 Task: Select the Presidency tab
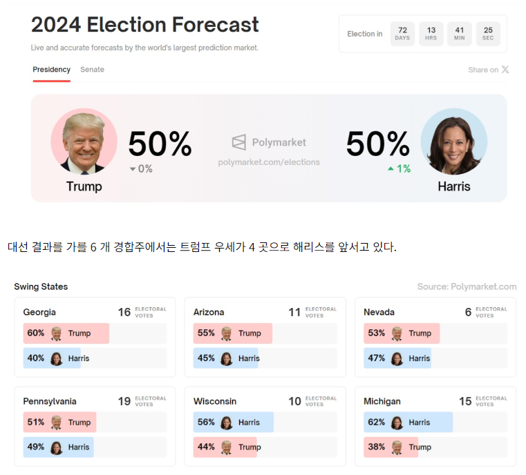[x=52, y=70]
